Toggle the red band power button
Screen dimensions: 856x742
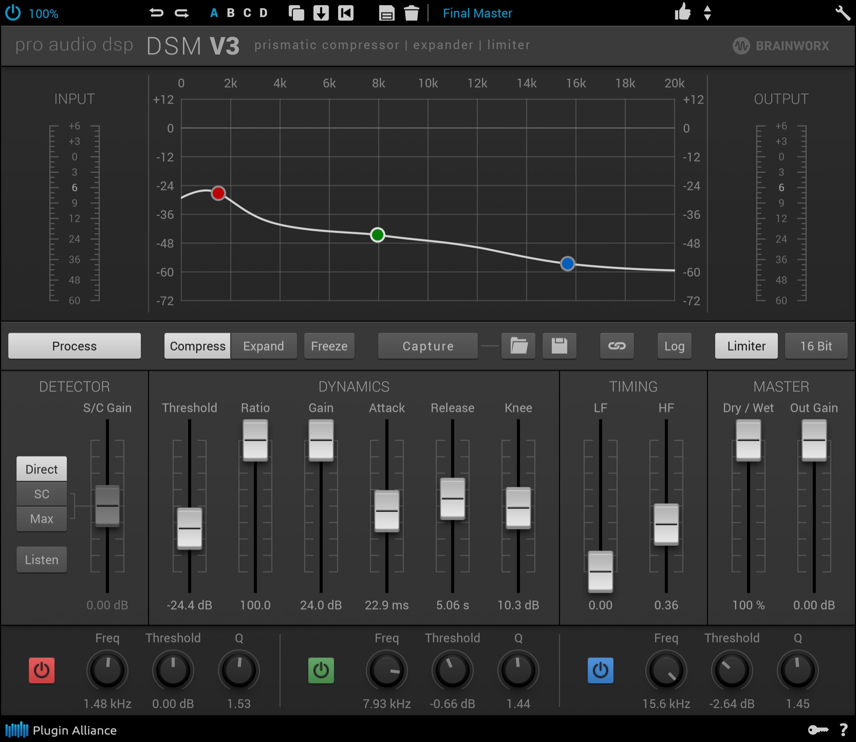tap(42, 670)
